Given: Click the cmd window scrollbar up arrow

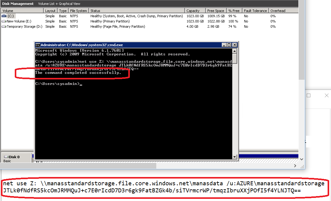Looking at the screenshot, I should (x=234, y=51).
